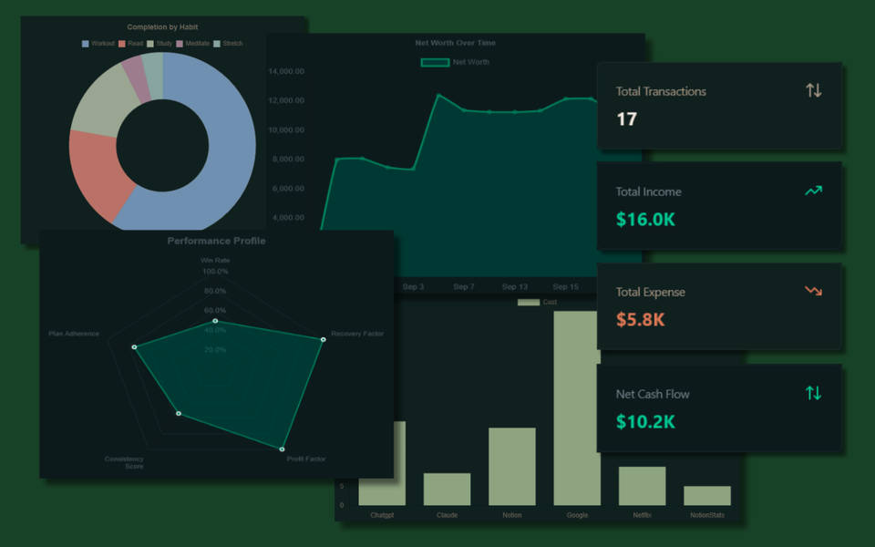
Task: Click the Win Rate axis label on radar
Action: tap(215, 260)
